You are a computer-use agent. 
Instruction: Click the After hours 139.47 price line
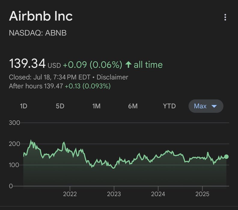[60, 86]
